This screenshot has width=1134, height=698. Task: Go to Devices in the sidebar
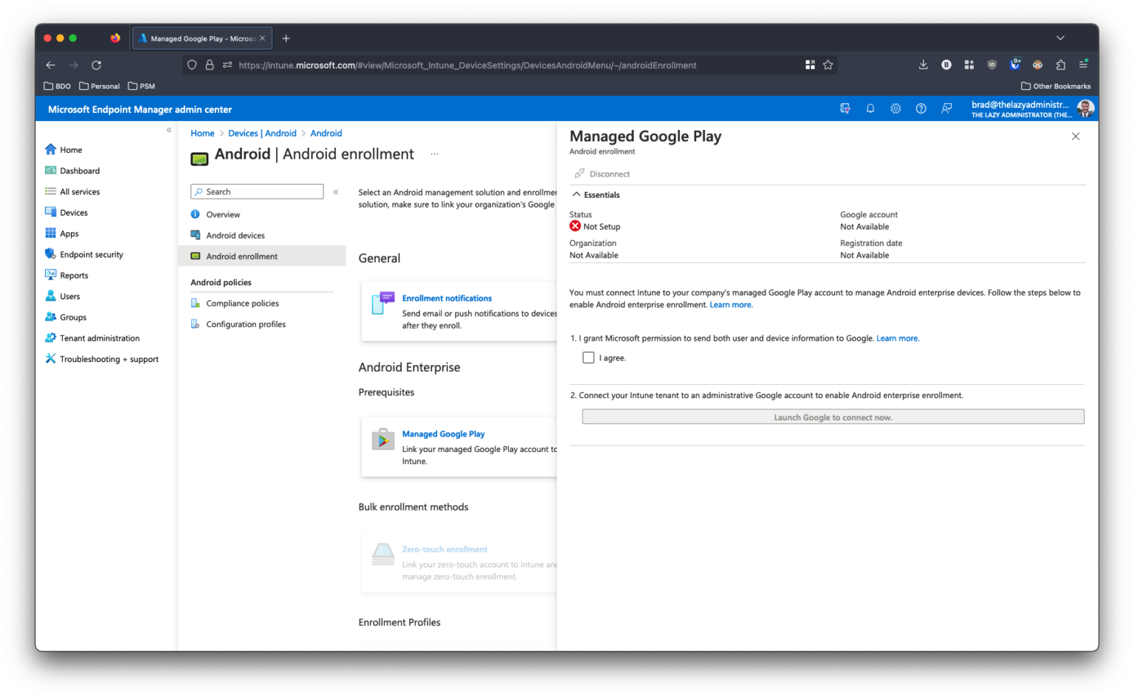pos(66,213)
